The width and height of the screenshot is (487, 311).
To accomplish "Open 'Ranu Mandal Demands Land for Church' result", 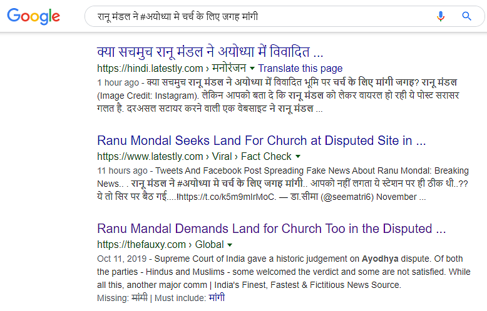I will 272,229.
